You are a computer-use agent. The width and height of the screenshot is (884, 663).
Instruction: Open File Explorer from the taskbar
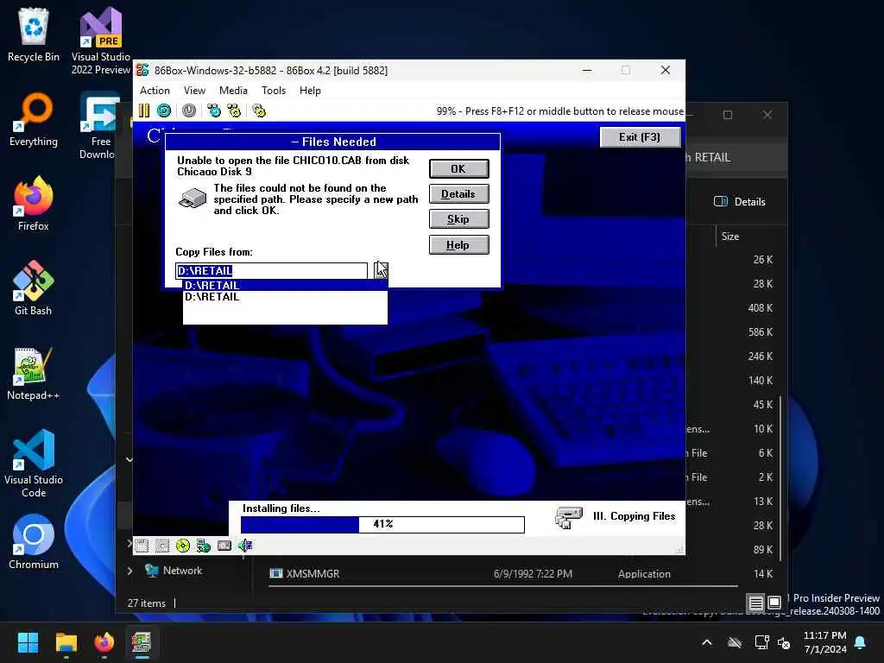66,642
